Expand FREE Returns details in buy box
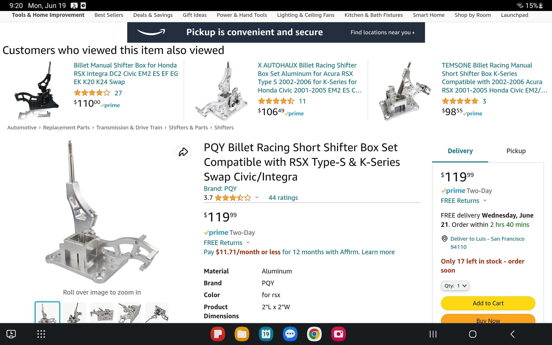Screen dimensions: 552x345 point(485,201)
